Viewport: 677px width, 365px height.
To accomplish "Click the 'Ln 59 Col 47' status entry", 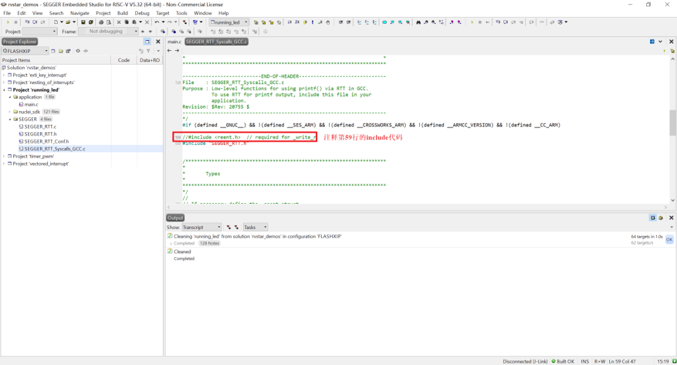I will tap(622, 361).
